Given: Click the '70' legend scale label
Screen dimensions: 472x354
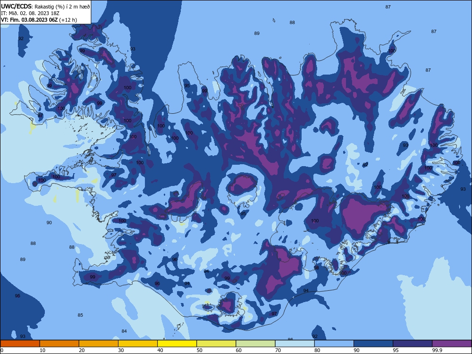Looking at the screenshot, I should 278,350.
